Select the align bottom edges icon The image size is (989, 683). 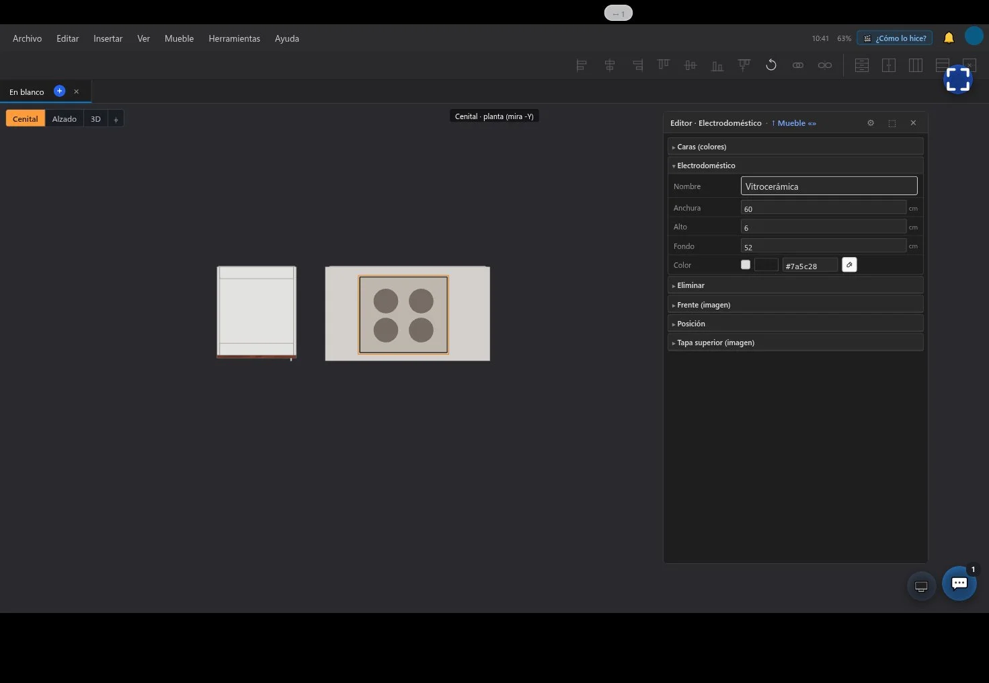tap(717, 65)
